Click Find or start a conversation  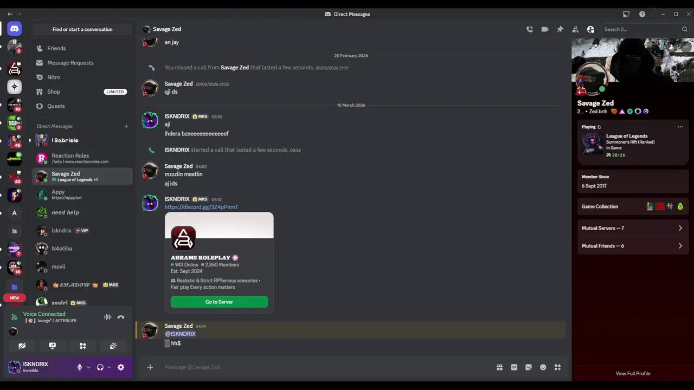pyautogui.click(x=82, y=29)
